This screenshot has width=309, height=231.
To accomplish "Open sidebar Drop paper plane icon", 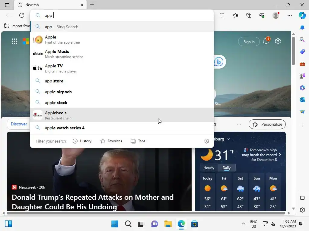I will [x=302, y=112].
